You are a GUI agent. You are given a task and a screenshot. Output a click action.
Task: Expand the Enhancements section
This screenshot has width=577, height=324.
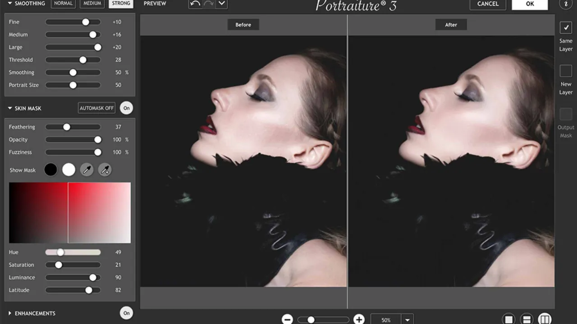(x=10, y=313)
